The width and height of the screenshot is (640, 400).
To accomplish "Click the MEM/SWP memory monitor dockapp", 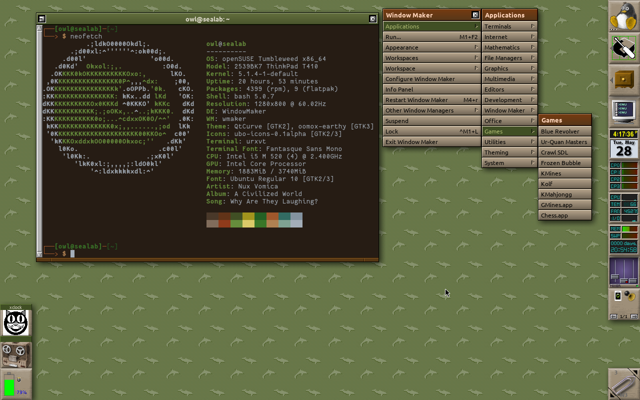I will (623, 239).
